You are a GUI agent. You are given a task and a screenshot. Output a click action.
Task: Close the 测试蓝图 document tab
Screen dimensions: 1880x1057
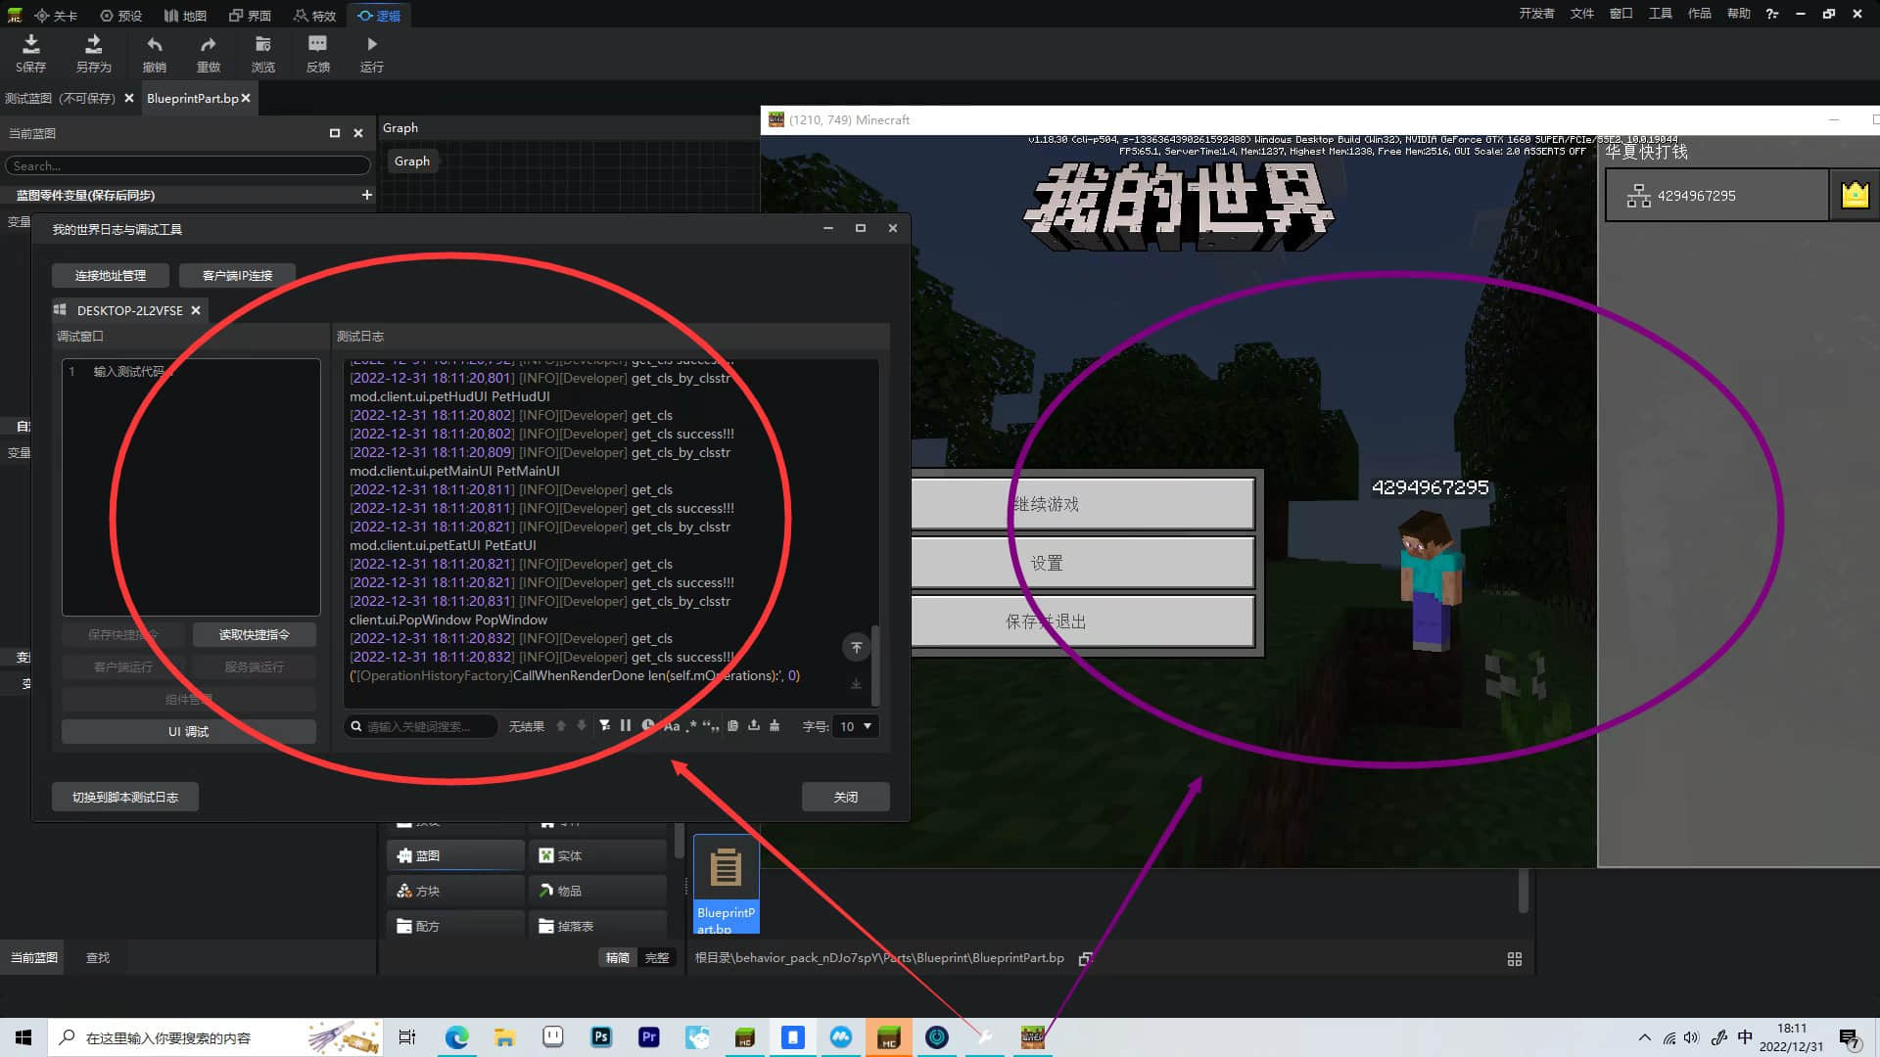point(129,98)
